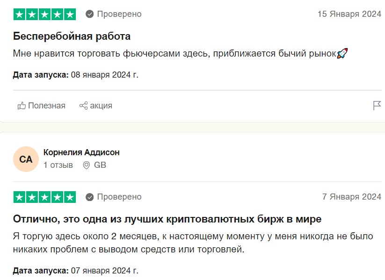Click the rocket emoji after "бычий рынок"
Screen dimensions: 385x280
[x=342, y=53]
